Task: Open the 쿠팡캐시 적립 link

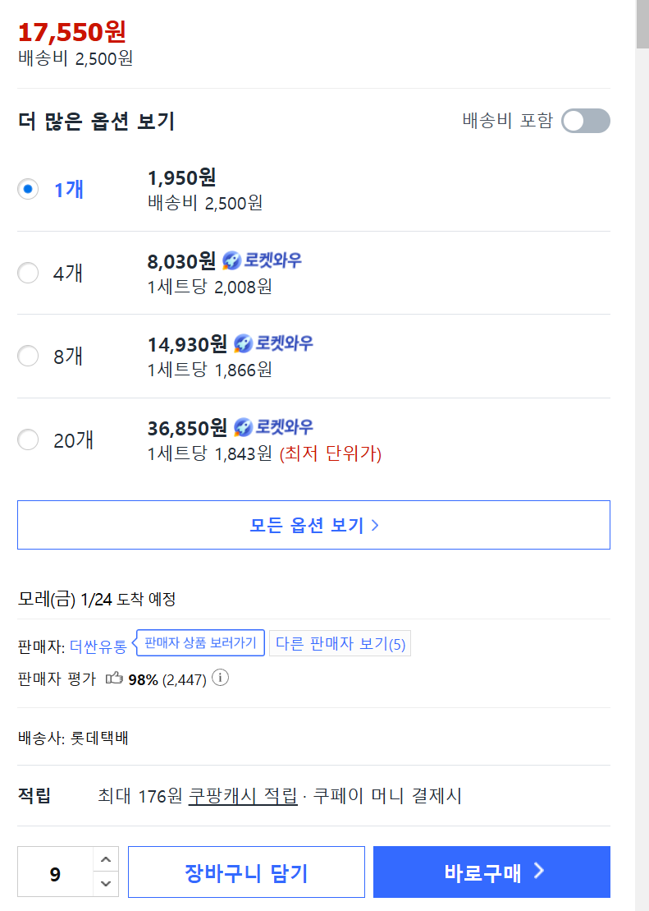Action: pyautogui.click(x=243, y=795)
